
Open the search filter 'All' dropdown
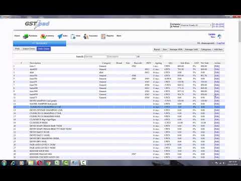click(x=149, y=57)
